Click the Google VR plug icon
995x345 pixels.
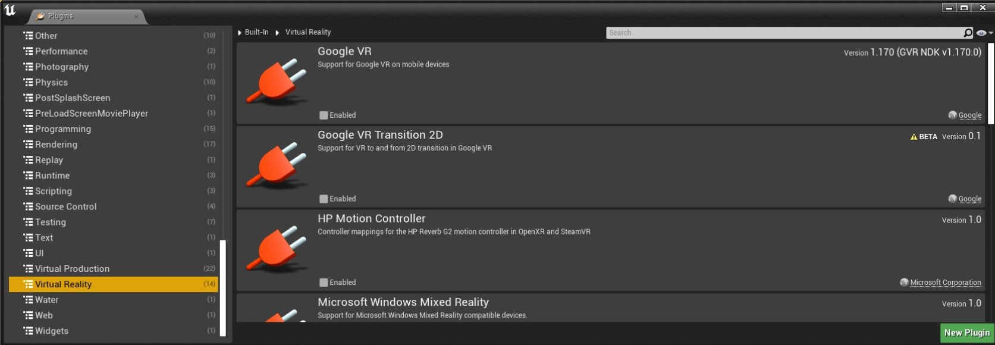[277, 81]
